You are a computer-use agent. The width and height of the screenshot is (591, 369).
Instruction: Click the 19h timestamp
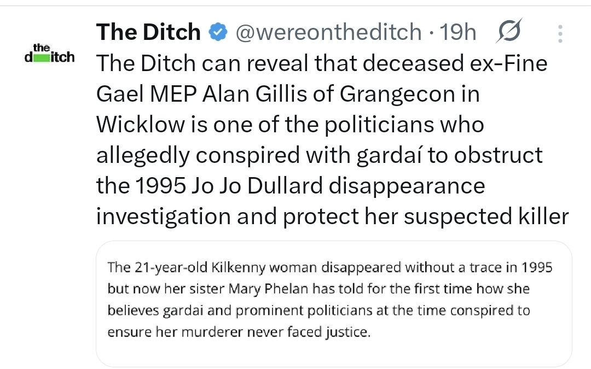point(459,33)
